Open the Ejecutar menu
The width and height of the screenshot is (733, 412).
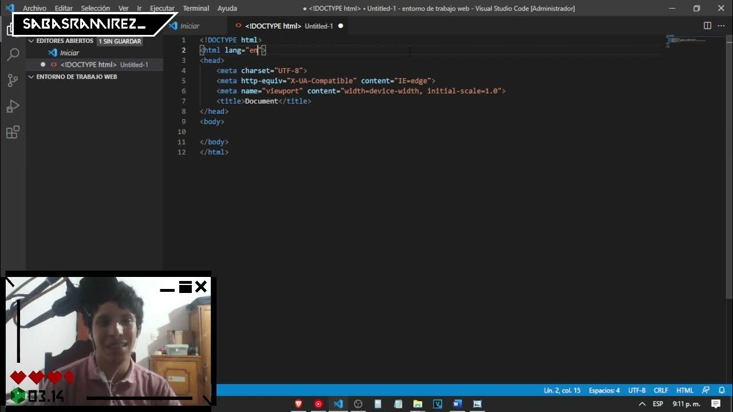[162, 9]
